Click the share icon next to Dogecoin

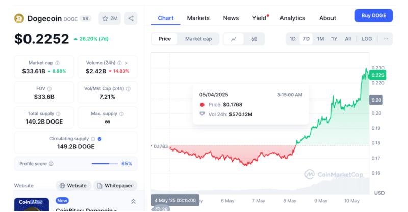pyautogui.click(x=131, y=18)
